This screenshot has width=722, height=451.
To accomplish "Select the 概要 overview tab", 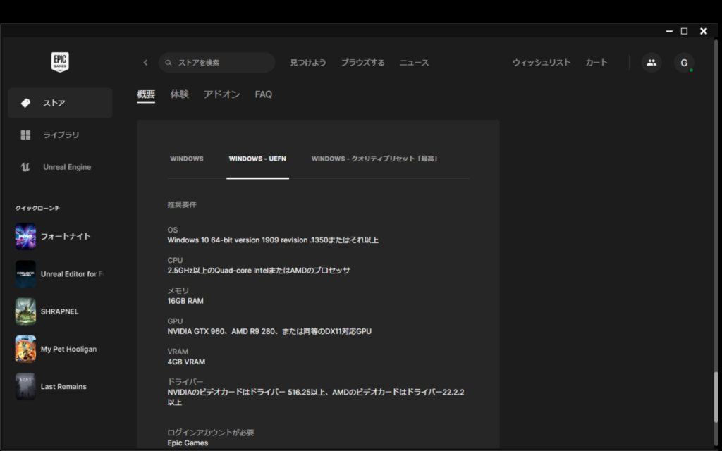I will 146,94.
